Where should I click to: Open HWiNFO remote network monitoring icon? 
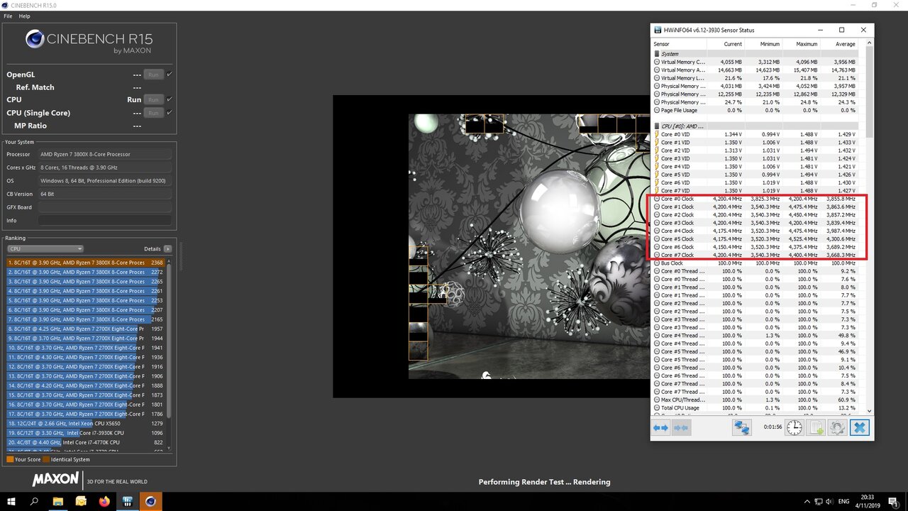pos(742,427)
